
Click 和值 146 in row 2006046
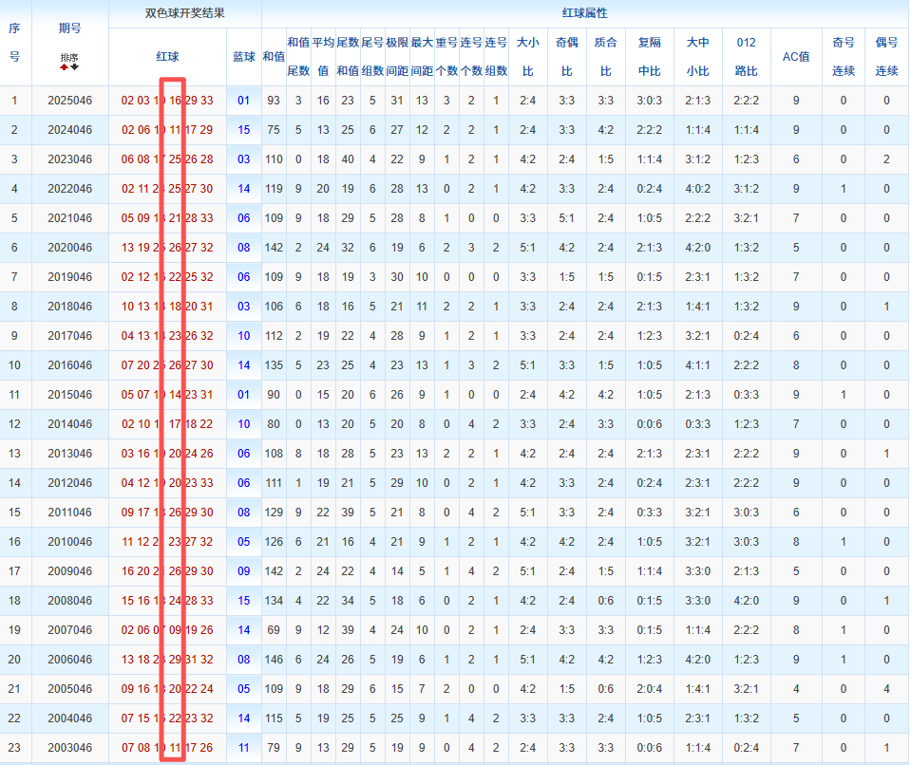pyautogui.click(x=274, y=660)
